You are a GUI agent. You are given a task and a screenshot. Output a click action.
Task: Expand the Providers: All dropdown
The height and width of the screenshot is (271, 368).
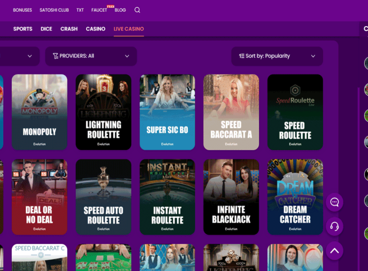pos(91,56)
